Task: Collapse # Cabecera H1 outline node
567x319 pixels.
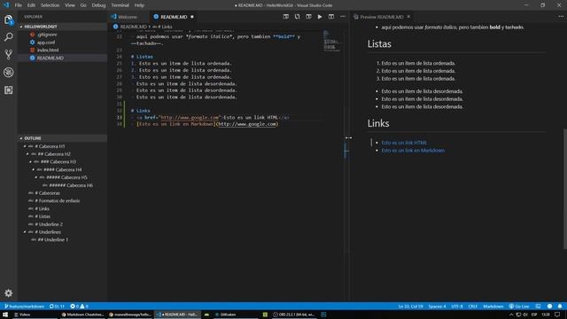Action: coord(25,146)
